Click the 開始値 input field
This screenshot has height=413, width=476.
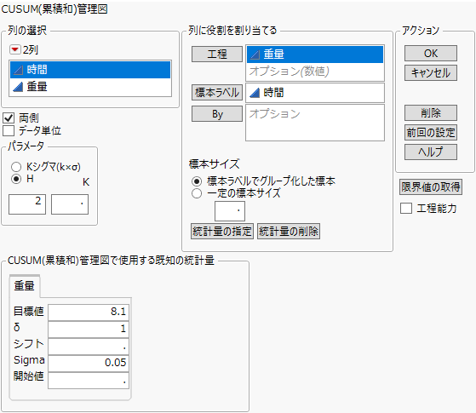[89, 381]
